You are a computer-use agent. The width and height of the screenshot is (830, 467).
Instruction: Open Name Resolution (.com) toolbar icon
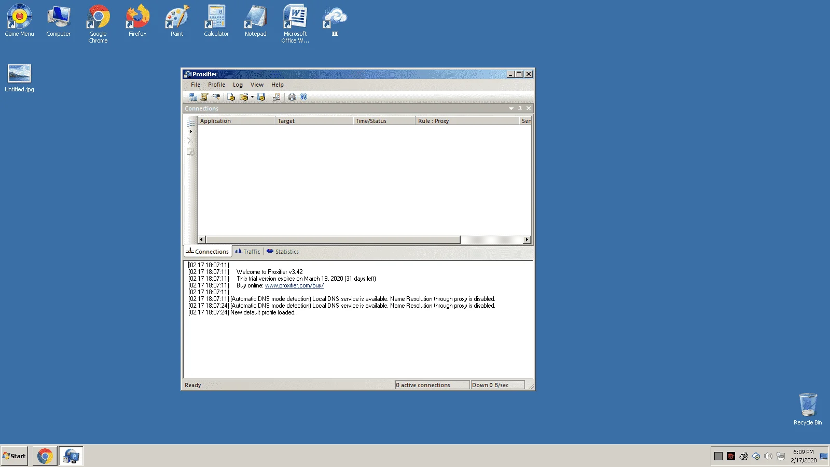[x=216, y=97]
